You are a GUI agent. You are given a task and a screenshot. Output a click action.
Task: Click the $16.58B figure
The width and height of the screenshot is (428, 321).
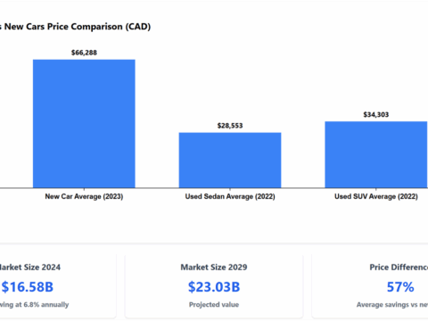pyautogui.click(x=28, y=287)
